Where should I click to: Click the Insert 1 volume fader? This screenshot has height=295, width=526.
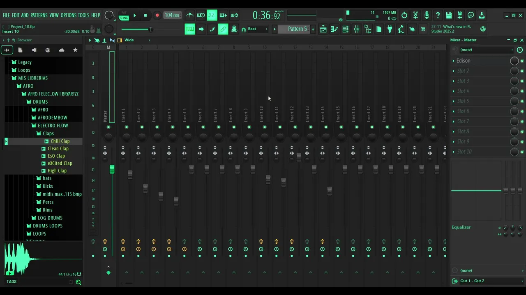(130, 175)
